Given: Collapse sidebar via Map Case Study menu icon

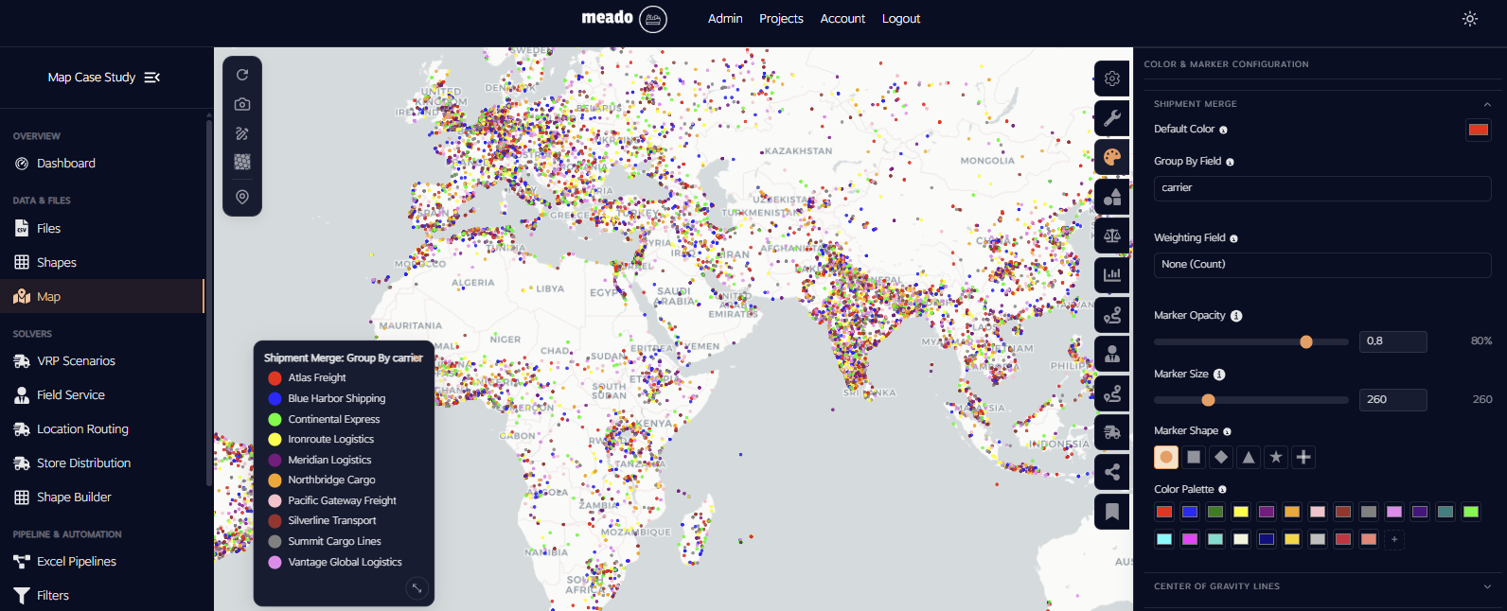Looking at the screenshot, I should (151, 78).
